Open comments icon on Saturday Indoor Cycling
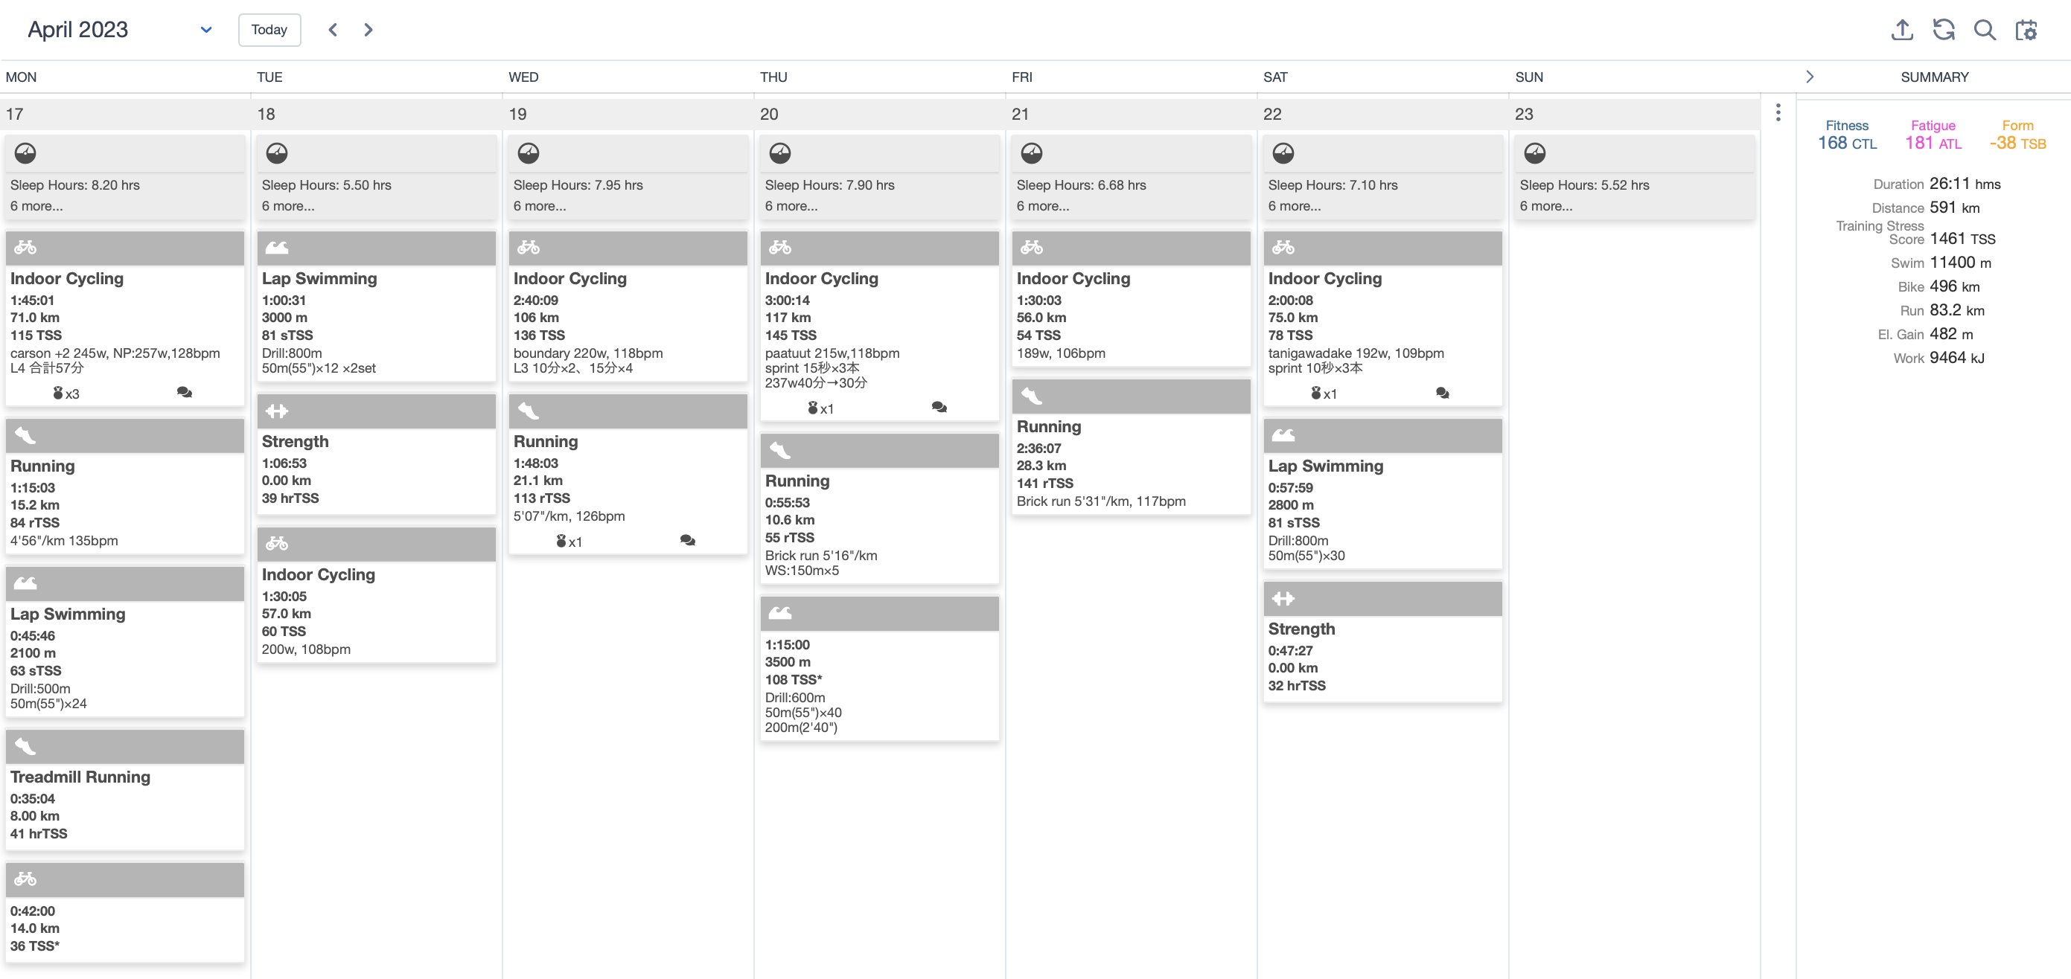The image size is (2071, 979). pos(1442,393)
